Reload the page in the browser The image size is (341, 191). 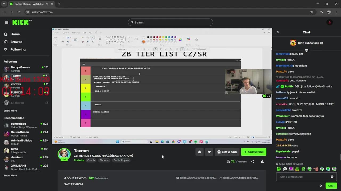click(x=19, y=12)
